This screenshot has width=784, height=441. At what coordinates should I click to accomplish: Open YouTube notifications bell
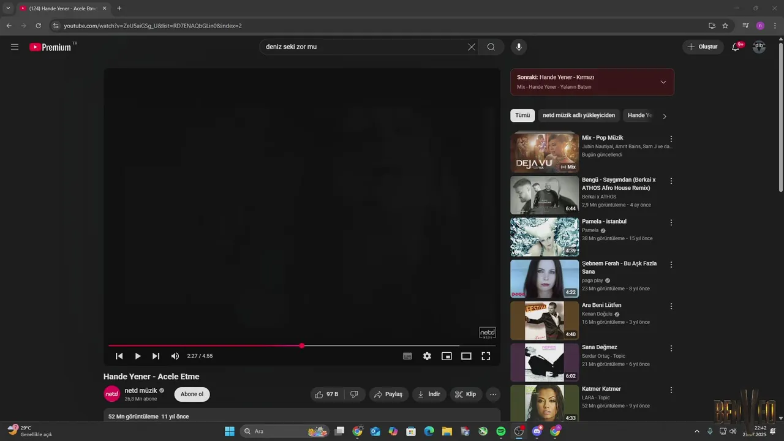tap(736, 47)
